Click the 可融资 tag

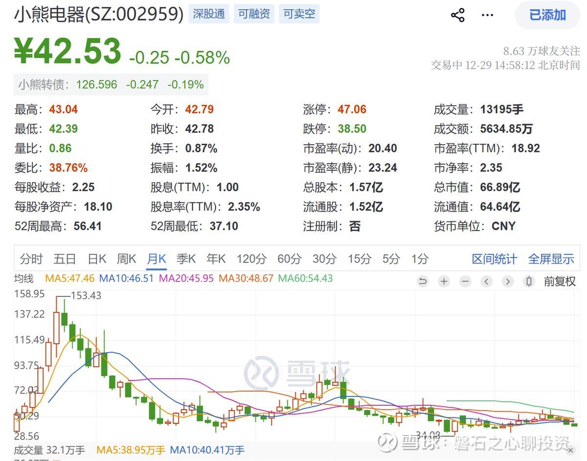point(254,14)
